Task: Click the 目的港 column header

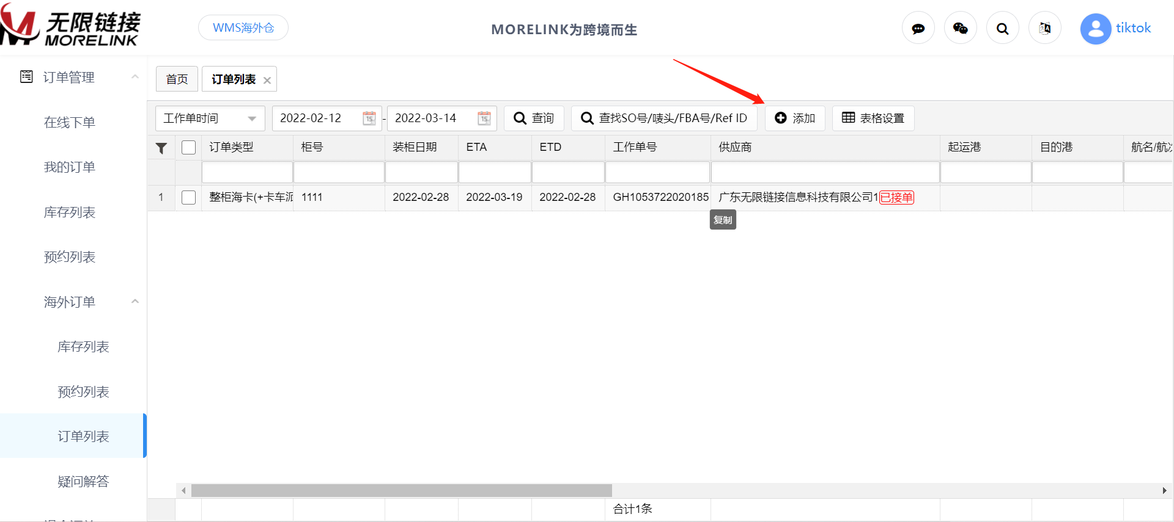Action: point(1077,147)
